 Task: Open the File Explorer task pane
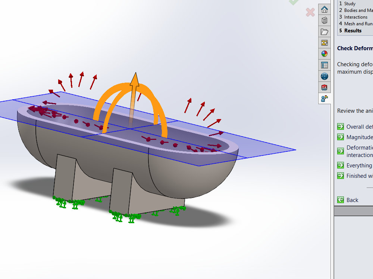324,32
